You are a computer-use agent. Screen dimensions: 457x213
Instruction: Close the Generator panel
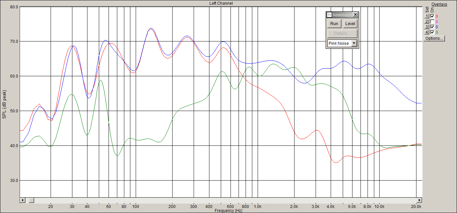point(355,15)
